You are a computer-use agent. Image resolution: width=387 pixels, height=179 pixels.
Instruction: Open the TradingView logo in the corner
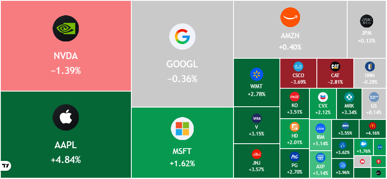point(6,165)
